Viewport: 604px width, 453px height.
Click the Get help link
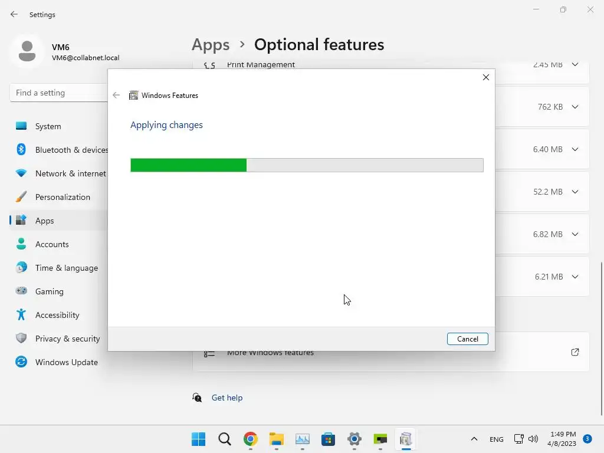pos(227,398)
